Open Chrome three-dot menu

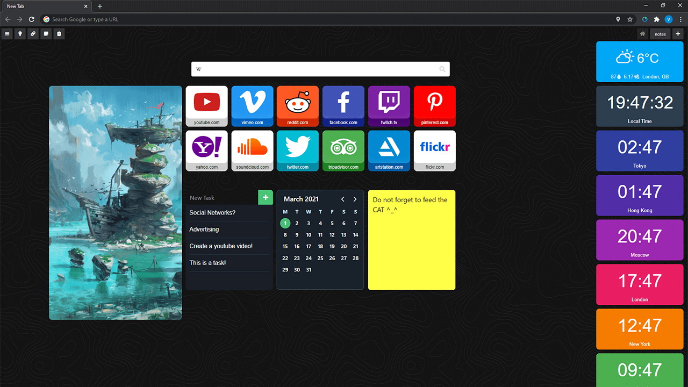[680, 19]
